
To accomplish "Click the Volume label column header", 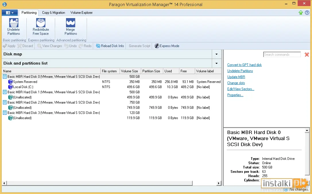I will (x=208, y=71).
